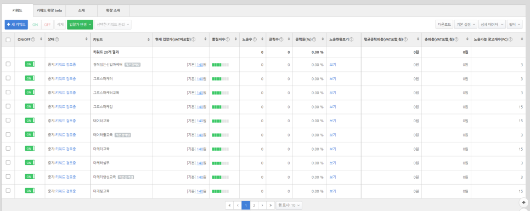Click help icon next to 노출현황보기 header
The image size is (530, 211).
(x=352, y=39)
